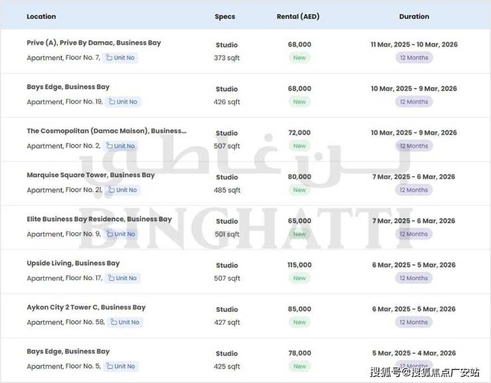This screenshot has width=491, height=383.
Task: Open Aykon City 2 Tower C listing
Action: coord(86,307)
